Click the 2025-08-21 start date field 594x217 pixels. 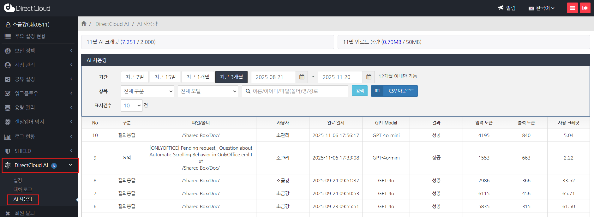tap(273, 77)
